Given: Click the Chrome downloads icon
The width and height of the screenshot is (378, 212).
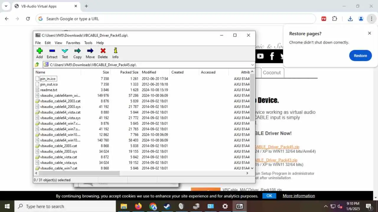Looking at the screenshot, I should coord(350,19).
